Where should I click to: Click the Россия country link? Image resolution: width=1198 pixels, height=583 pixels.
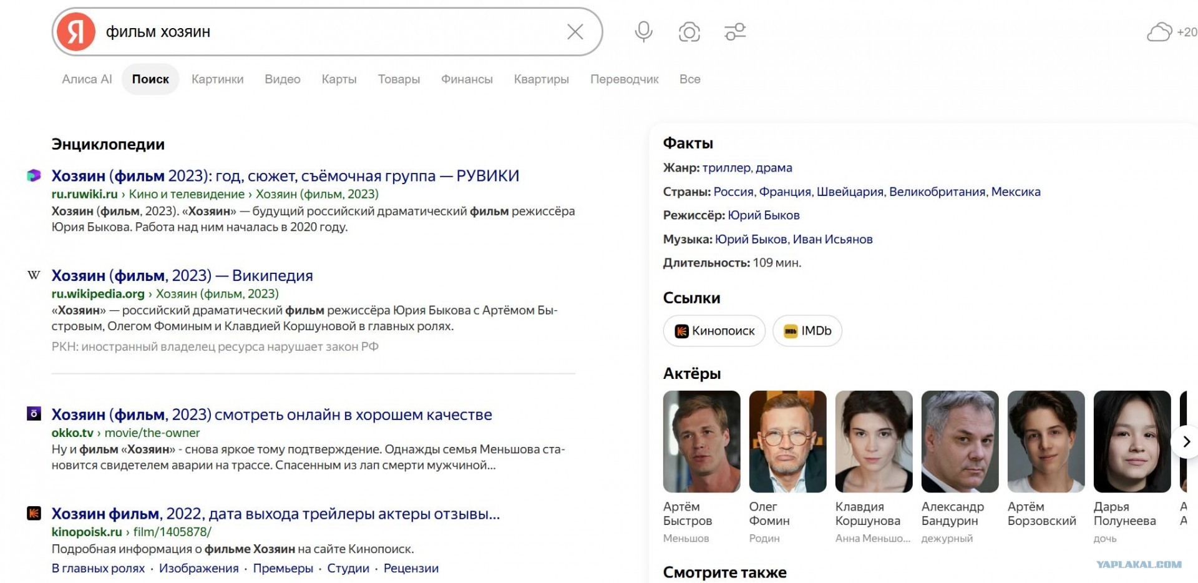tap(733, 192)
